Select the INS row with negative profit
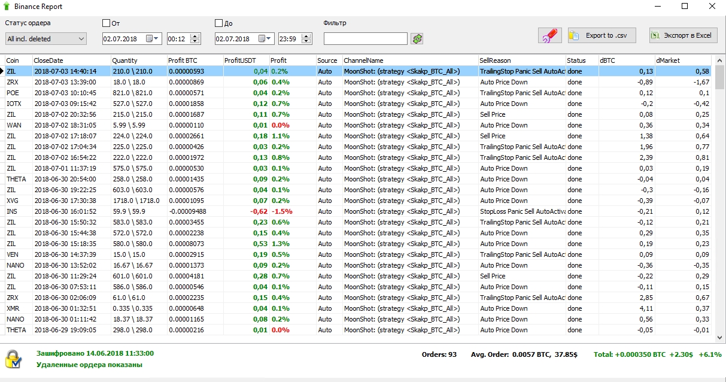Screen dimensions: 726x382 (180, 211)
